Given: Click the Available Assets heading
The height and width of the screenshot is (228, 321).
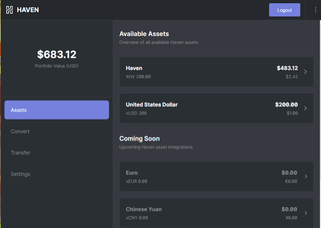Looking at the screenshot, I should coord(144,34).
